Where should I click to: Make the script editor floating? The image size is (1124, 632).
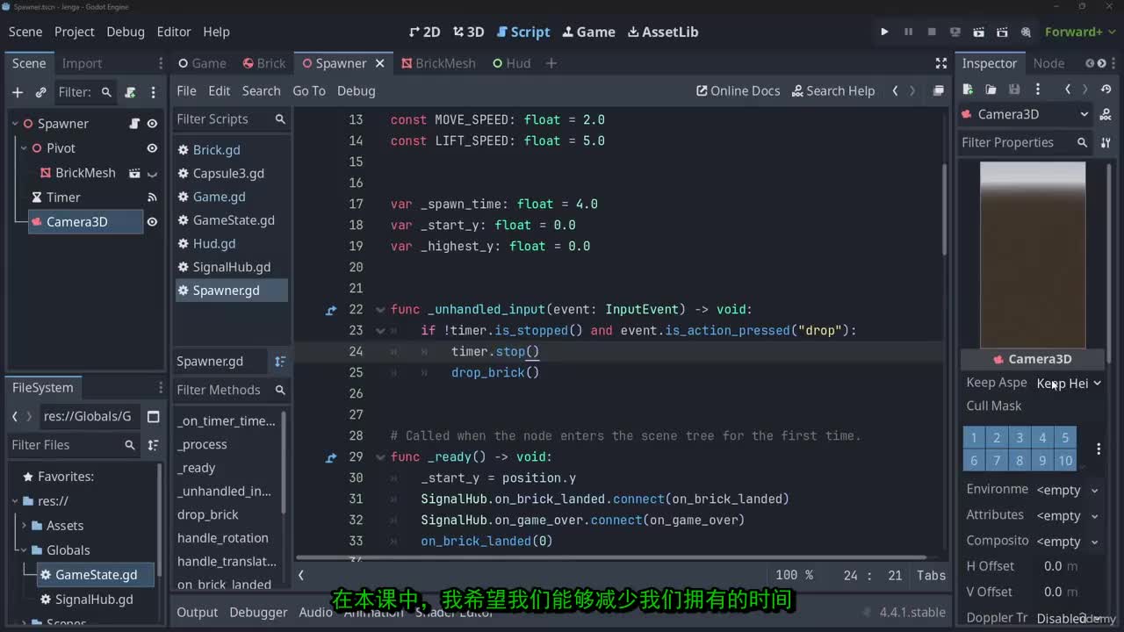(939, 90)
